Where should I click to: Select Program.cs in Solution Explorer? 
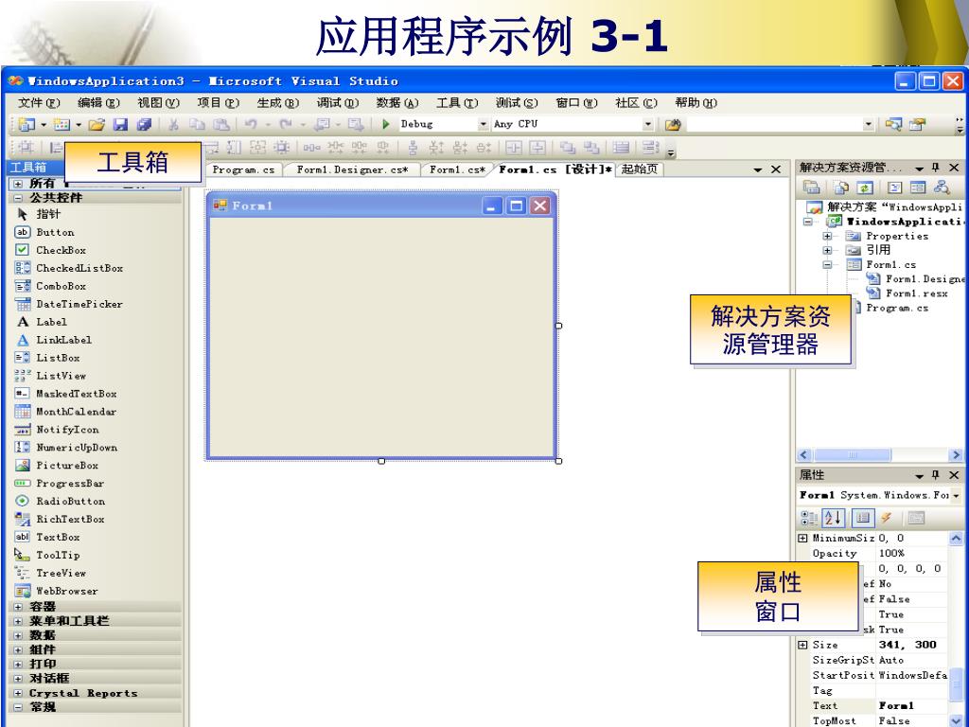[x=897, y=308]
